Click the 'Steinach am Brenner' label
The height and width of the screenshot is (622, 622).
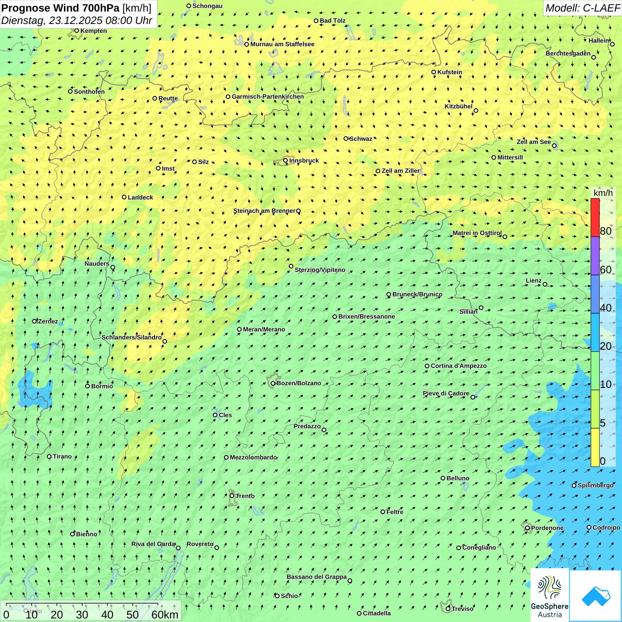[x=264, y=211]
